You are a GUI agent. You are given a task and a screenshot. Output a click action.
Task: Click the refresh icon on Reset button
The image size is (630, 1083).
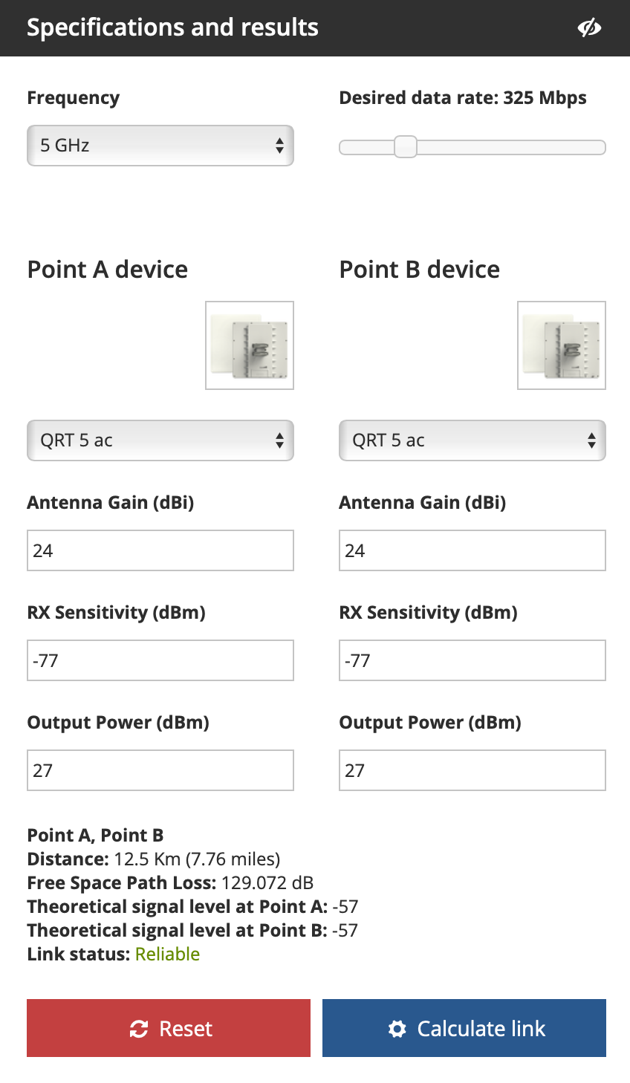139,1029
